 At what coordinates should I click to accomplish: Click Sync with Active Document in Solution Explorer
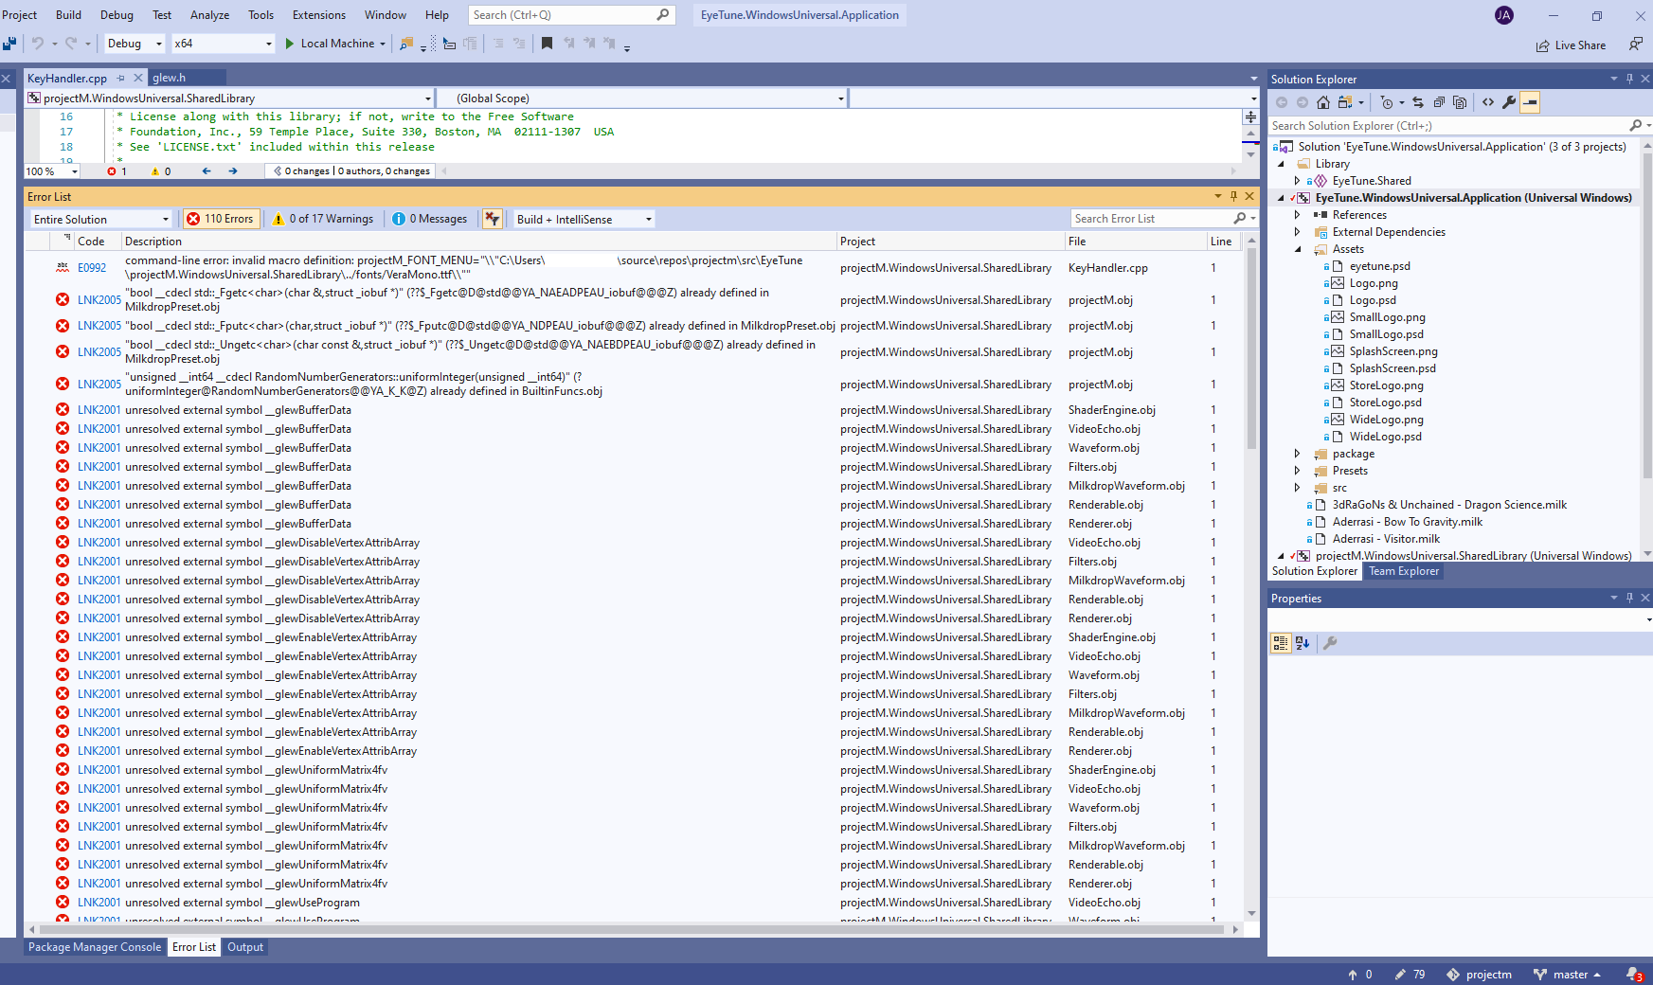[x=1418, y=102]
